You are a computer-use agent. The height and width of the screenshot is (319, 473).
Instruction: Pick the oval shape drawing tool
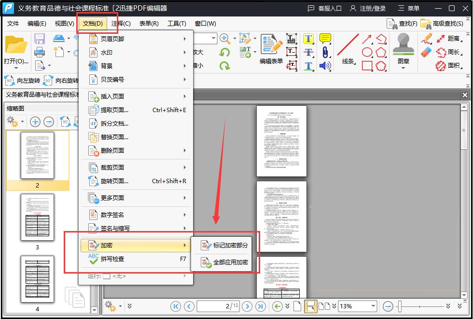click(367, 52)
